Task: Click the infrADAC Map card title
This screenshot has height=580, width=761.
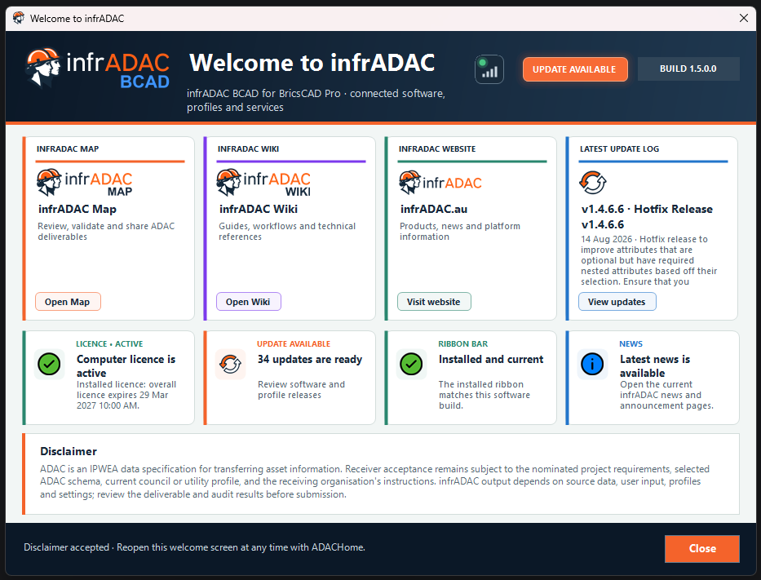Action: (x=77, y=209)
